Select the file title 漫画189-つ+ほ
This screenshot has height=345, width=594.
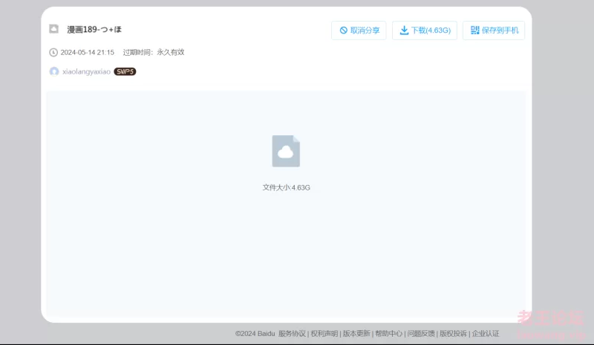pos(94,29)
